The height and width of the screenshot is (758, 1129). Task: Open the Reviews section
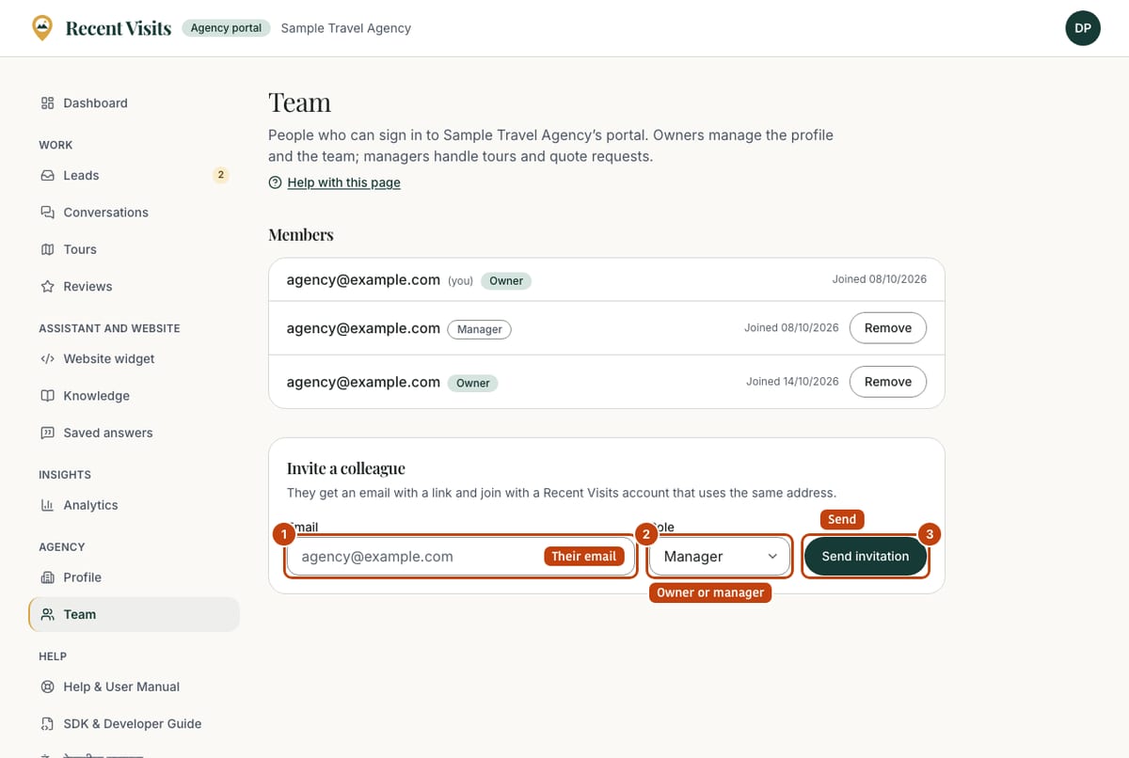(135, 287)
